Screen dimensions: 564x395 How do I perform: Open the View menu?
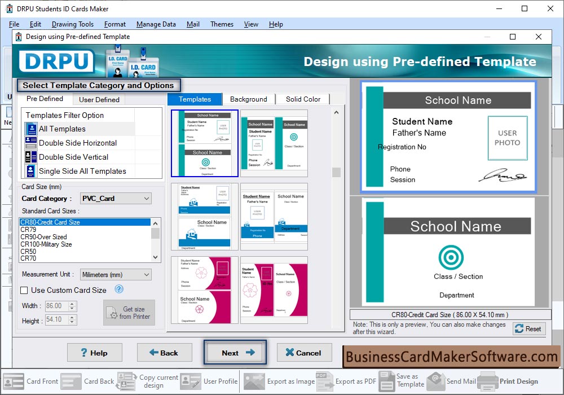[251, 24]
